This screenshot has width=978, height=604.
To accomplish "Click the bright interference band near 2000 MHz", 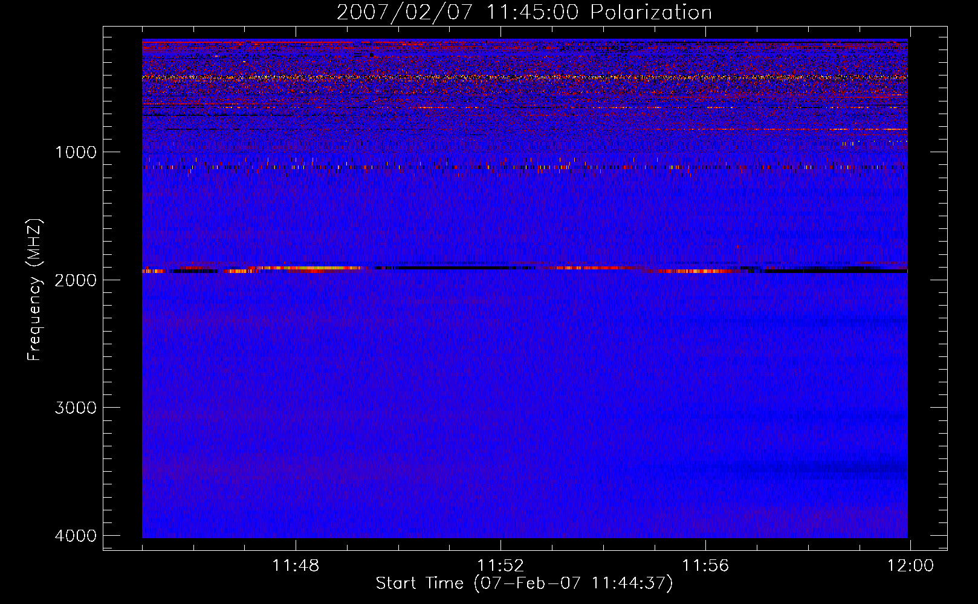I will coord(525,269).
